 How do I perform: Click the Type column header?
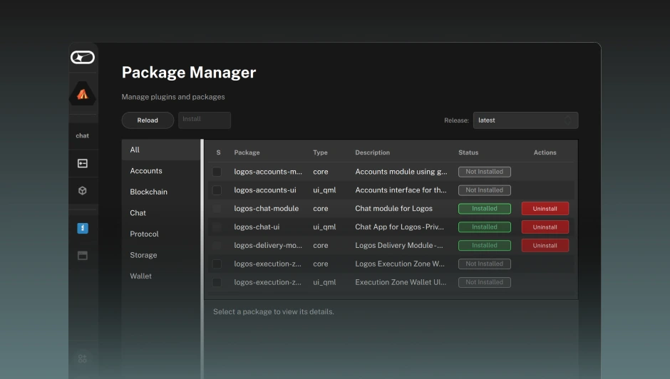pyautogui.click(x=321, y=152)
